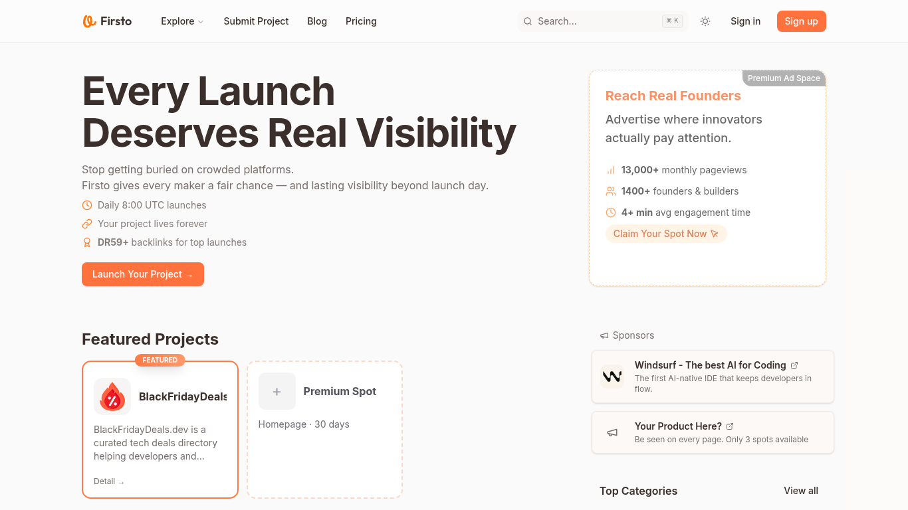The image size is (908, 510).
Task: Click the Search input field
Action: [x=595, y=21]
